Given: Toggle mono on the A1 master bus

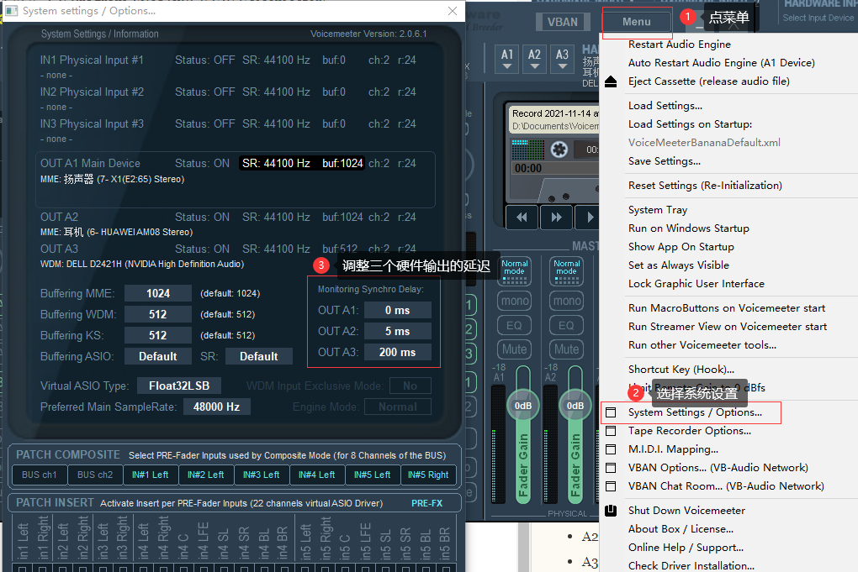Looking at the screenshot, I should (515, 301).
